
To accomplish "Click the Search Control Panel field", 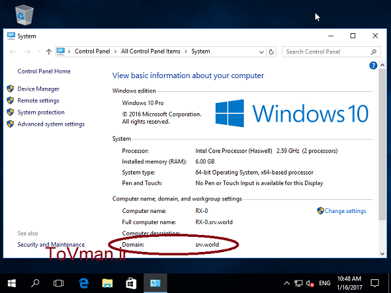I will (331, 52).
